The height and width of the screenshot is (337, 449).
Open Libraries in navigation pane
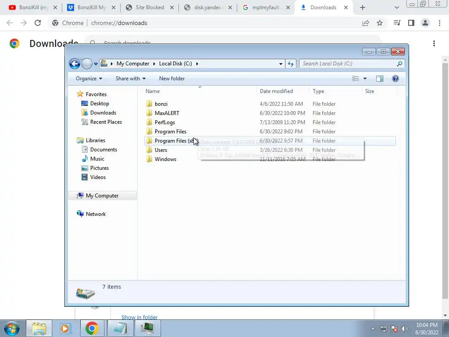coord(91,140)
